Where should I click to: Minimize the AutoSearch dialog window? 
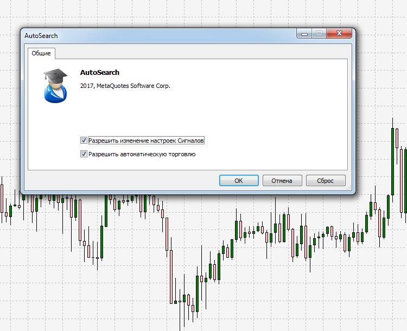pyautogui.click(x=304, y=34)
